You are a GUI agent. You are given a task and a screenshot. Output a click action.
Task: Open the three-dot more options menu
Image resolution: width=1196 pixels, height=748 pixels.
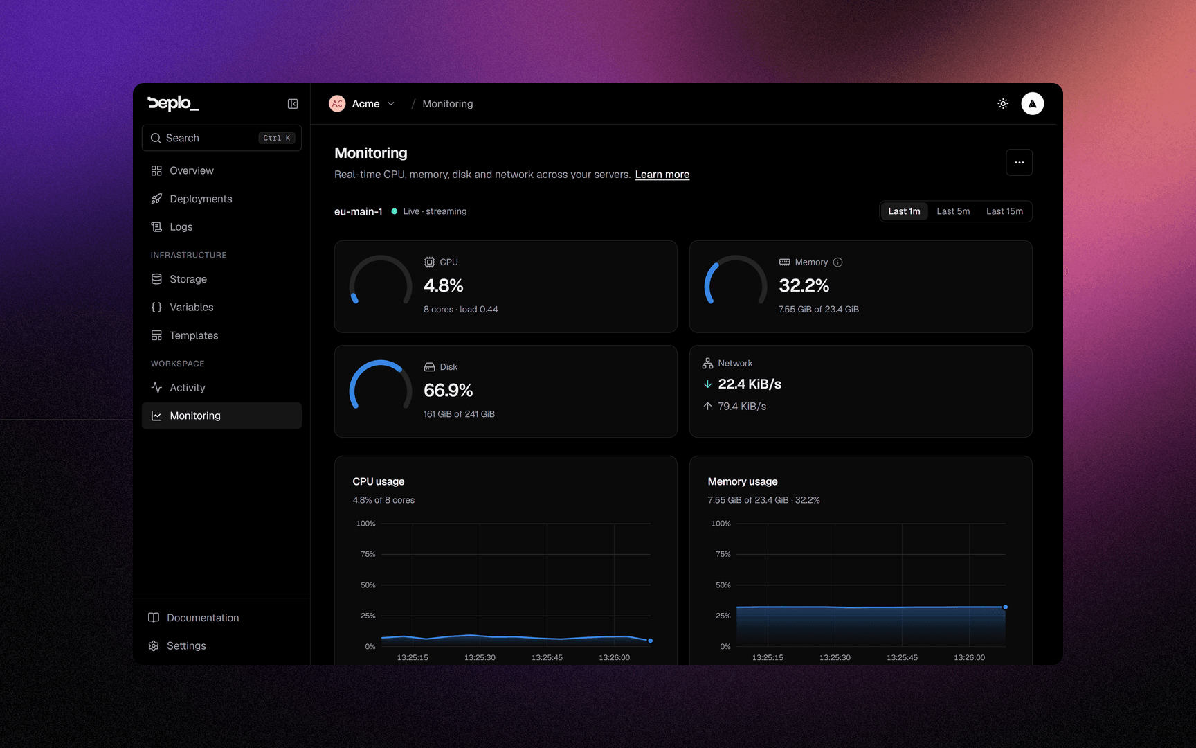1020,163
